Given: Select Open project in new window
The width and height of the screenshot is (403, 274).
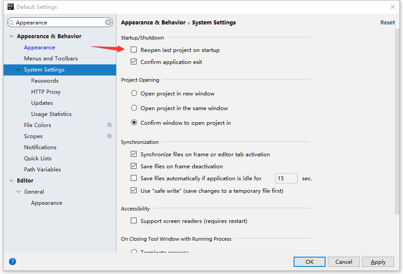Looking at the screenshot, I should [x=134, y=94].
